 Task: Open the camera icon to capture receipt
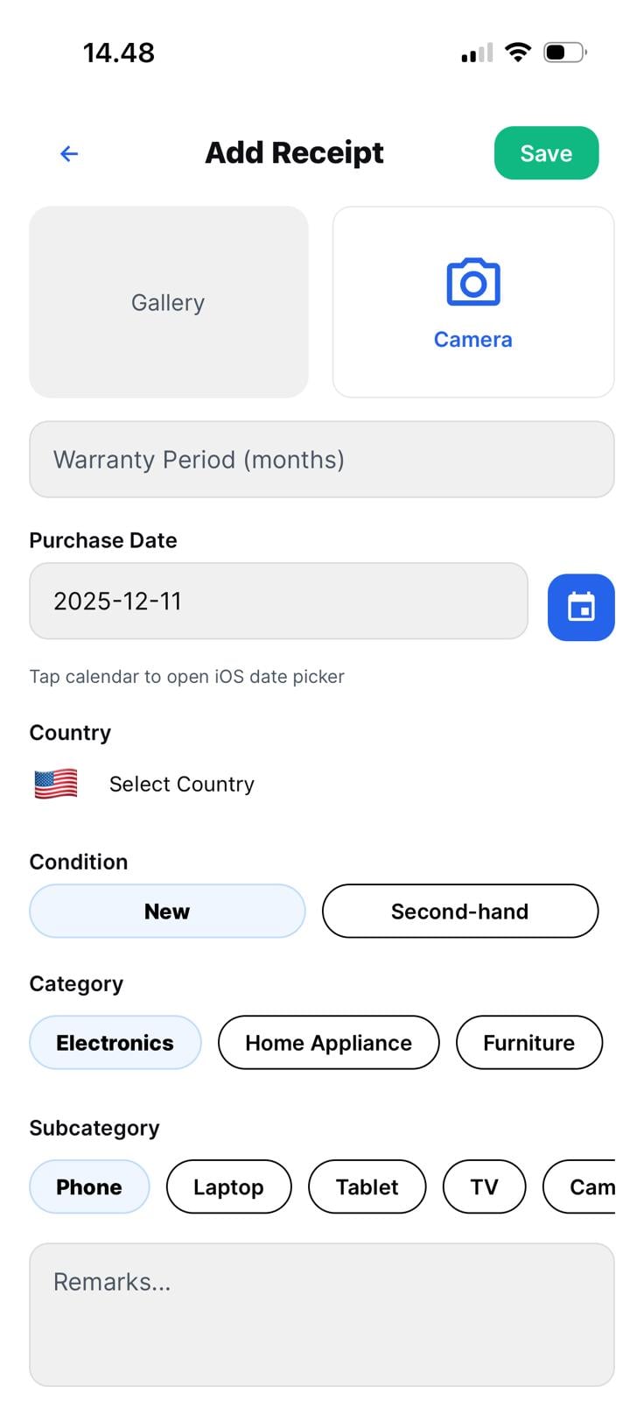[x=473, y=283]
